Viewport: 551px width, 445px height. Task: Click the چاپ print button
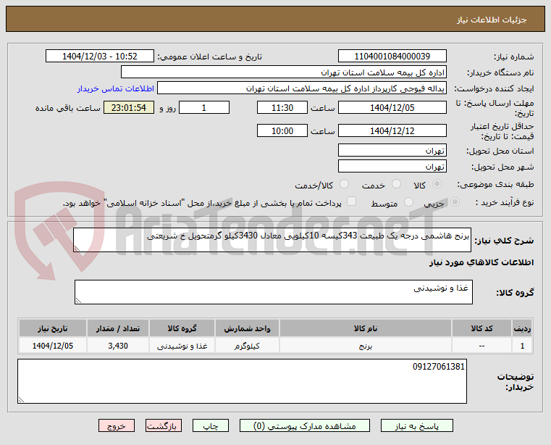click(x=211, y=425)
